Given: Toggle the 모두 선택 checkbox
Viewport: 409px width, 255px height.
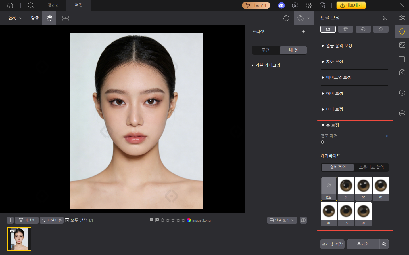Looking at the screenshot, I should [x=67, y=220].
